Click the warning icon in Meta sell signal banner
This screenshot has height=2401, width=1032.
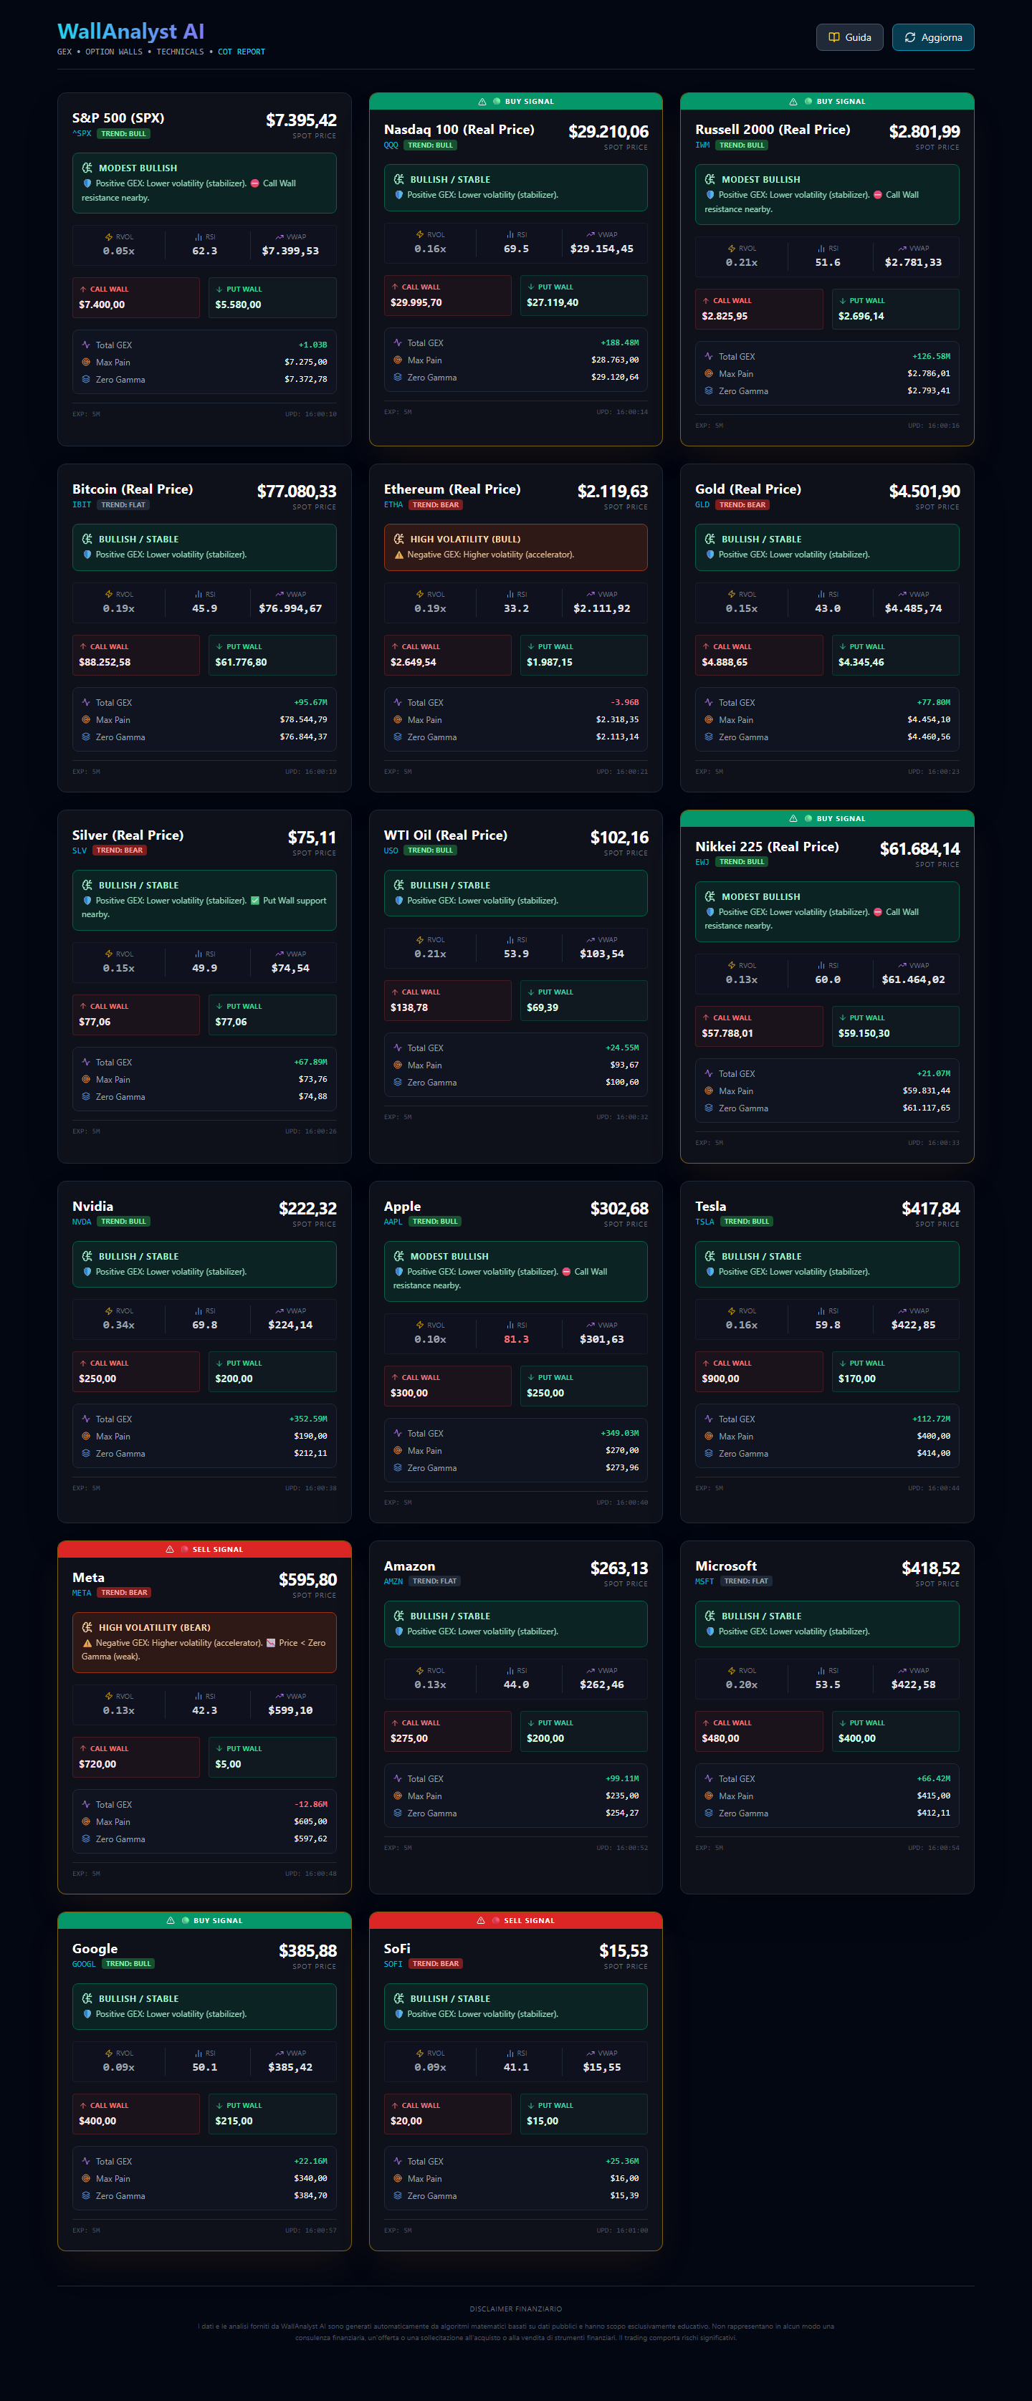[170, 1549]
